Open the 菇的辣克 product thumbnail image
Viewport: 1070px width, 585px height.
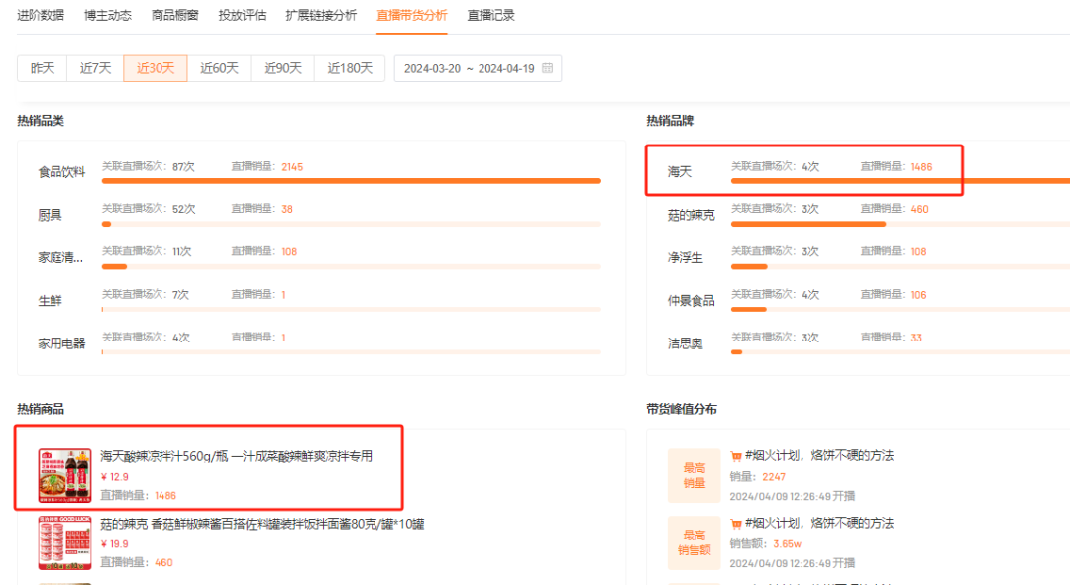64,542
